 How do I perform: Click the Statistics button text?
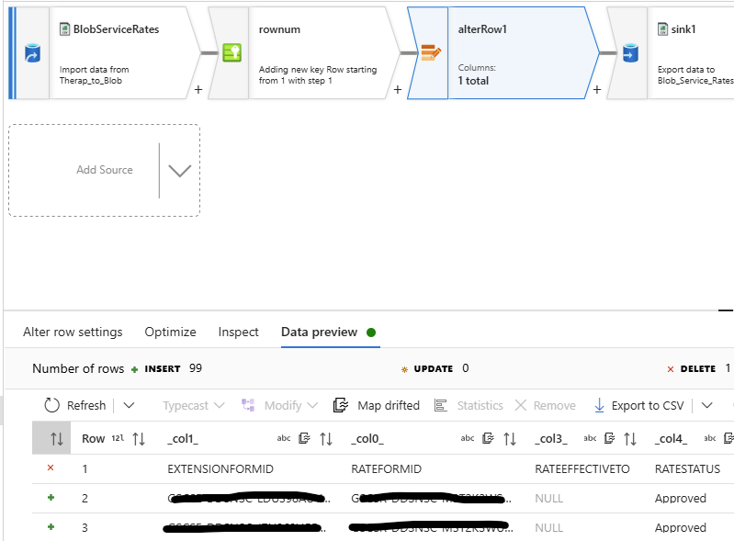(x=480, y=405)
